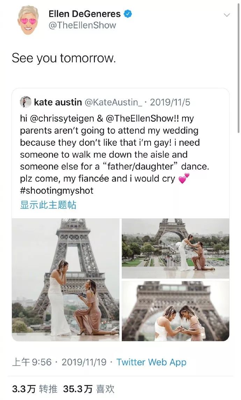Click the Twitter Web App link
Viewport: 241px width, 400px height.
[151, 362]
